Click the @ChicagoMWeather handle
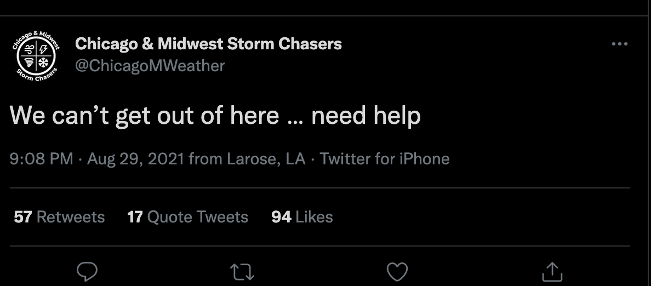651x286 pixels. coord(150,66)
